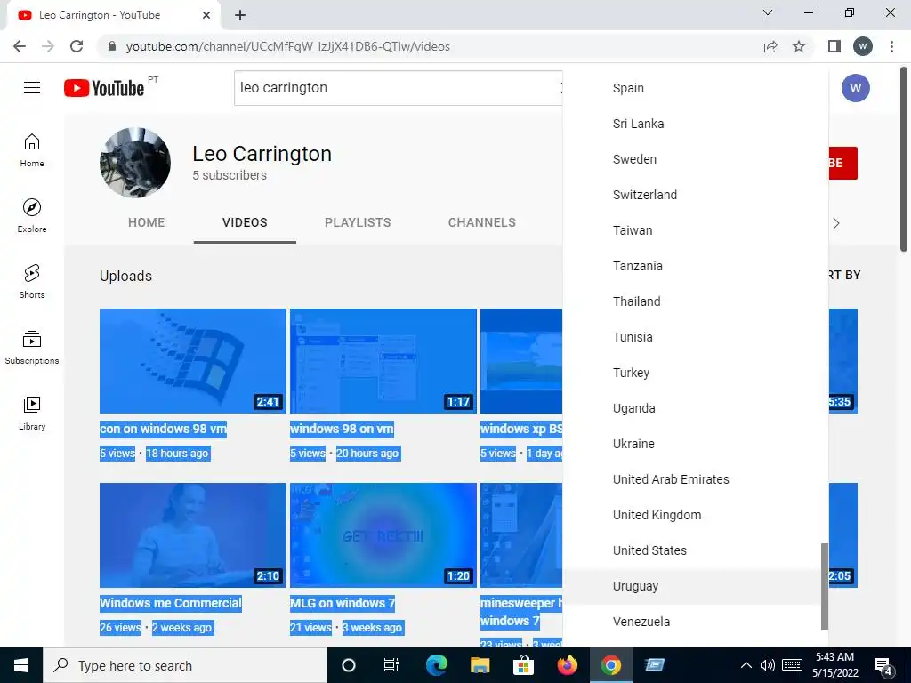This screenshot has width=911, height=683.
Task: Open the con on windows 98 vm thumbnail
Action: pyautogui.click(x=193, y=361)
